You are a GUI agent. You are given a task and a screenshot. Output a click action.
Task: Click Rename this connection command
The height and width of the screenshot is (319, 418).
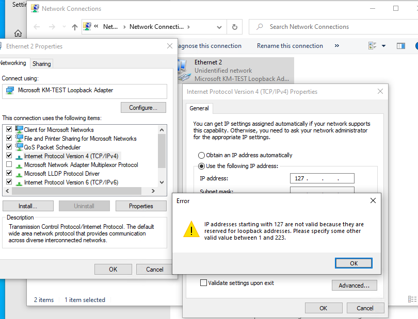click(290, 46)
